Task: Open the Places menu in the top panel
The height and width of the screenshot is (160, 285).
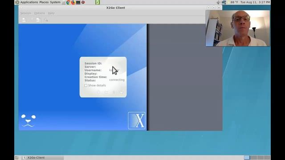Action: 44,2
